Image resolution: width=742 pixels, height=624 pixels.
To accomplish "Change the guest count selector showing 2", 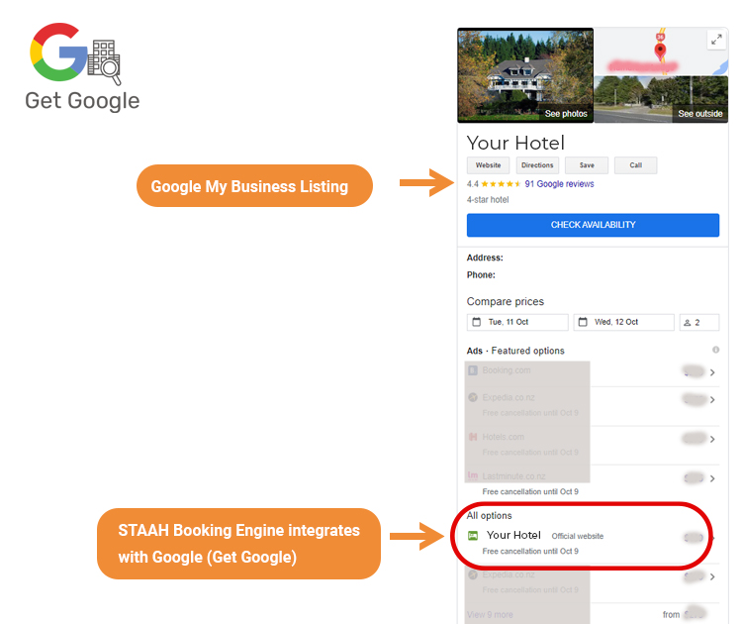I will pos(699,322).
